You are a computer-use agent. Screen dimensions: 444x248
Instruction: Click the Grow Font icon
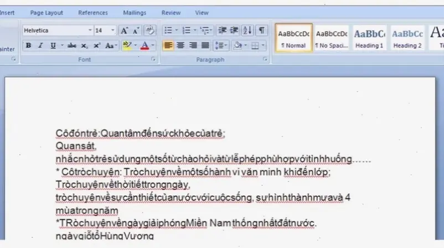tap(124, 30)
